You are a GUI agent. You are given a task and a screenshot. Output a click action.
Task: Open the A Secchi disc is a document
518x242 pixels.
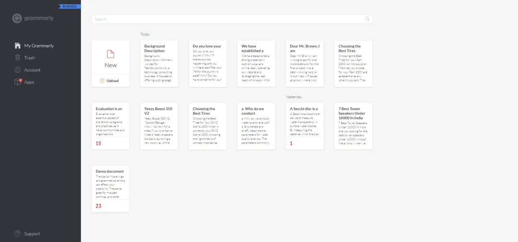305,126
